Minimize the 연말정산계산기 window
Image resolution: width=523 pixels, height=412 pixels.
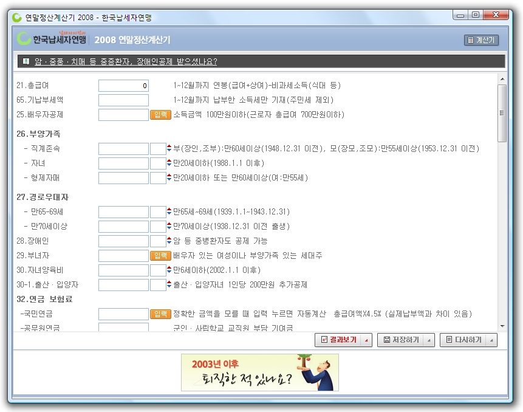(460, 15)
